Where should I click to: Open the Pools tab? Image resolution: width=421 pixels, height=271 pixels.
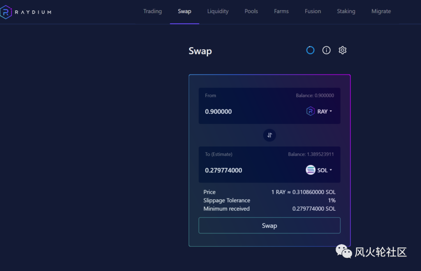coord(251,11)
